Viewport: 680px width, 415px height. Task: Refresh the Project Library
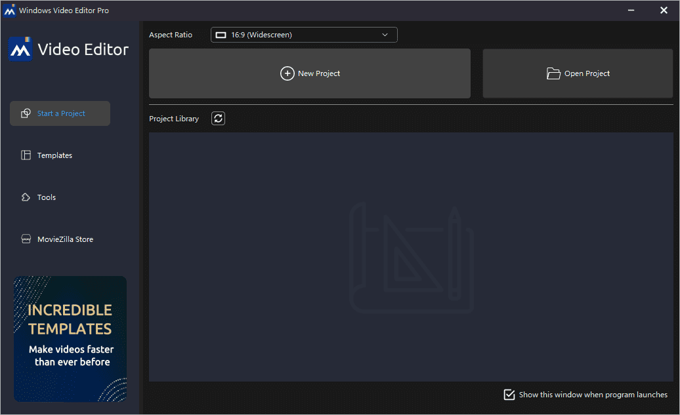click(x=218, y=118)
